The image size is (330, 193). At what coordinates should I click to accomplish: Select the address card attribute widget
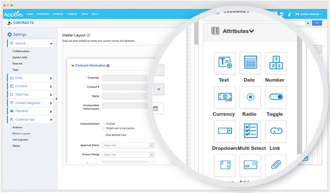pos(250,165)
